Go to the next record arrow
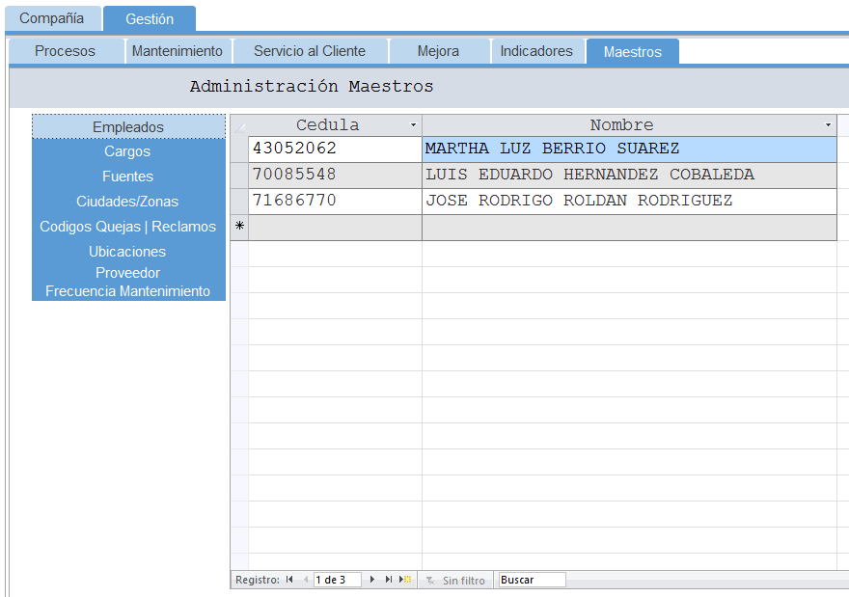This screenshot has width=849, height=597. [x=372, y=580]
